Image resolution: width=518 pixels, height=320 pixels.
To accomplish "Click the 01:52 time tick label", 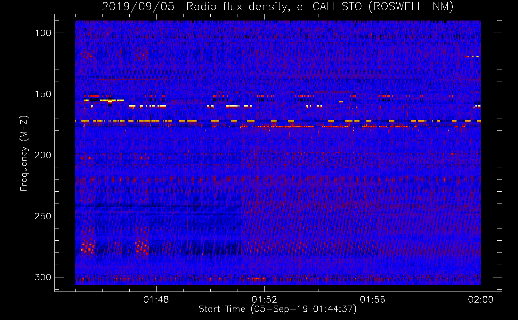I will 264,300.
